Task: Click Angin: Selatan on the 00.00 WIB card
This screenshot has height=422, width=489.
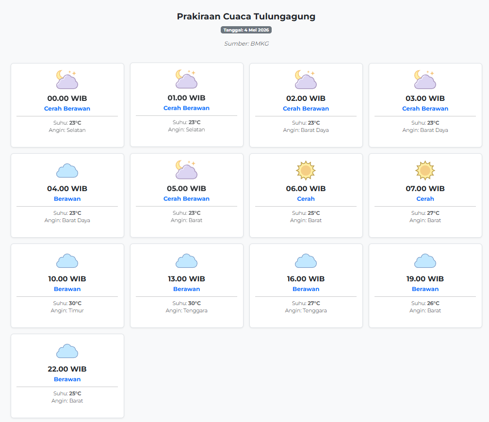Action: click(67, 130)
